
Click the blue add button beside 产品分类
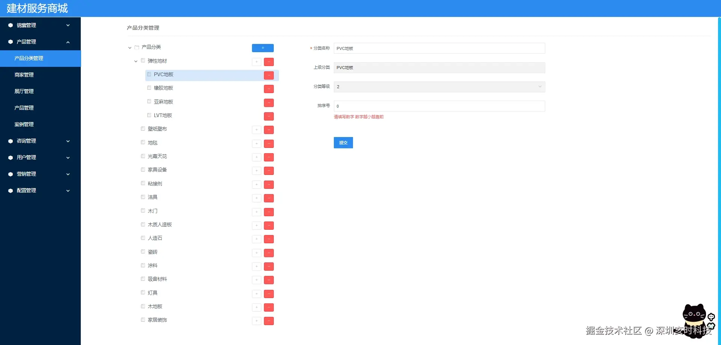pyautogui.click(x=262, y=48)
